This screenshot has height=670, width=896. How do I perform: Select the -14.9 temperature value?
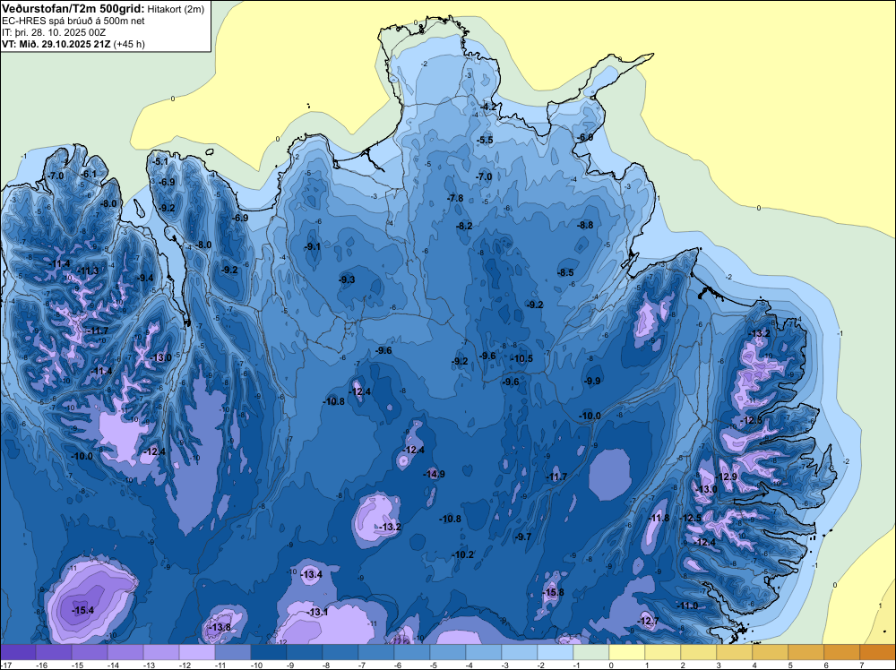pyautogui.click(x=435, y=474)
